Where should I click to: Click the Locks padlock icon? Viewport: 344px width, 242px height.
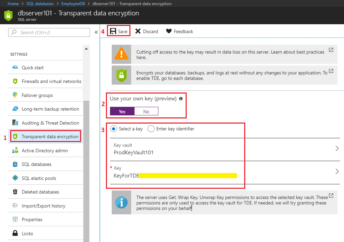(15, 233)
